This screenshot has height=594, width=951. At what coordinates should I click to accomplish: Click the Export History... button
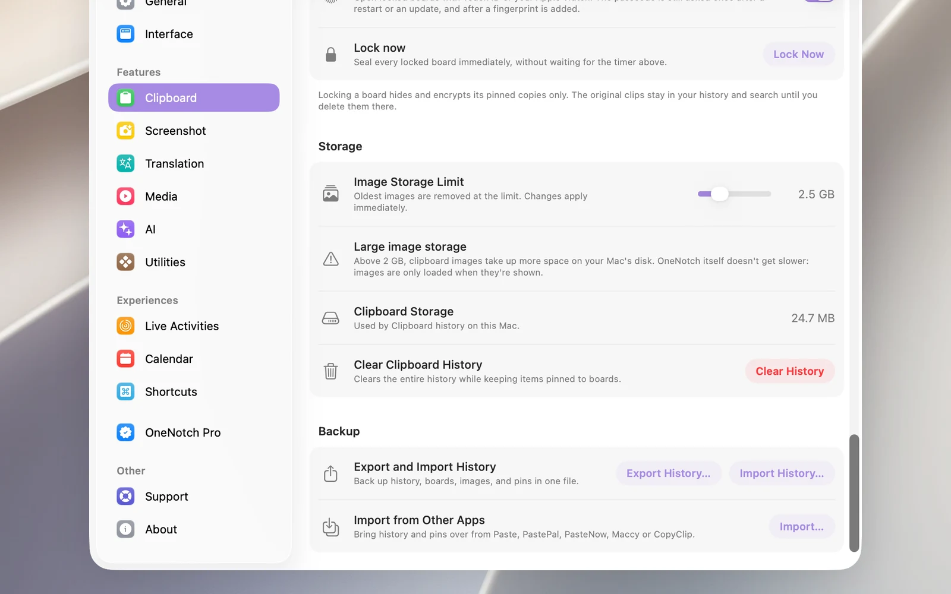(x=668, y=473)
